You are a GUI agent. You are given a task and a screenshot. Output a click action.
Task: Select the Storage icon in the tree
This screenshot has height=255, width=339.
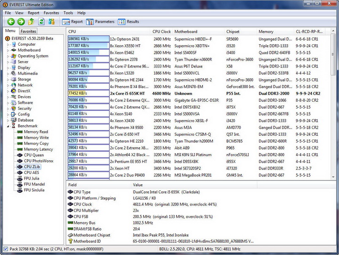tap(14, 80)
